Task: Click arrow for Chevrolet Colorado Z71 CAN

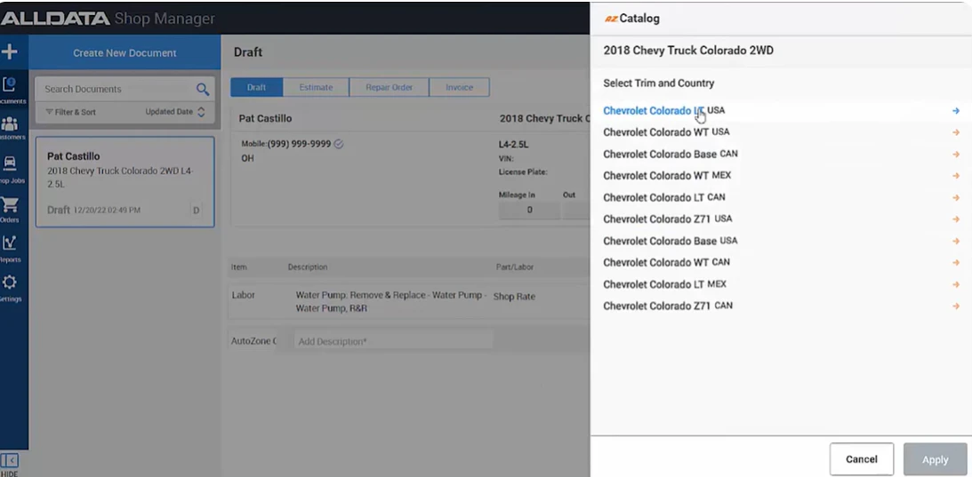Action: [x=956, y=306]
